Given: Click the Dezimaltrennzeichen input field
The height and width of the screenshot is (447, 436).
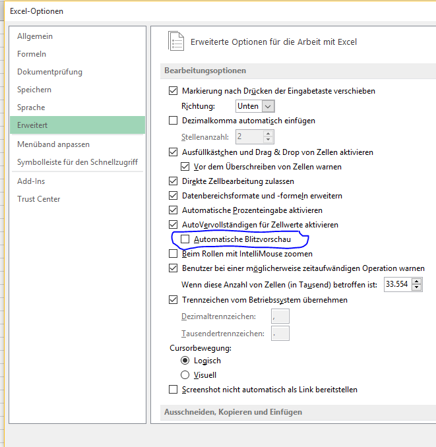Looking at the screenshot, I should point(280,316).
